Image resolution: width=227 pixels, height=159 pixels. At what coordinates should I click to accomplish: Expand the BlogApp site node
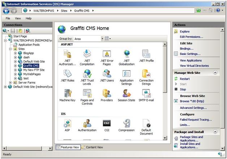(15, 53)
